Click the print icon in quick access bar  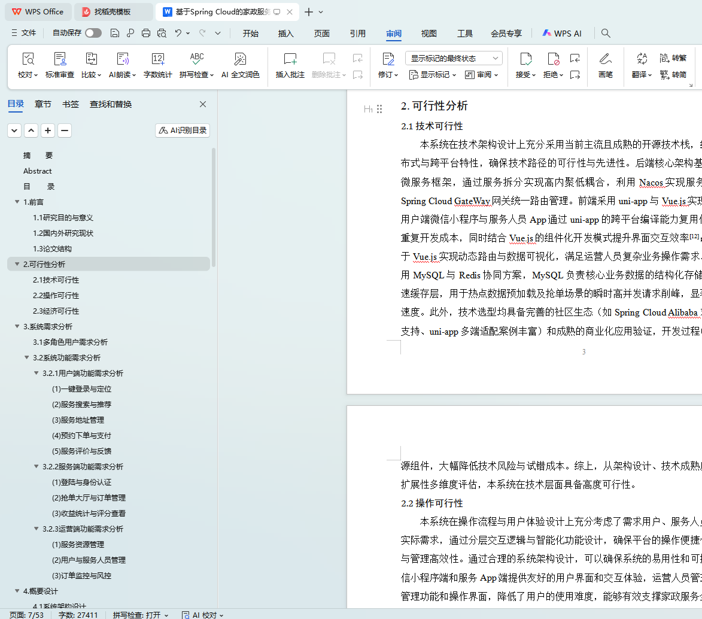pyautogui.click(x=145, y=34)
